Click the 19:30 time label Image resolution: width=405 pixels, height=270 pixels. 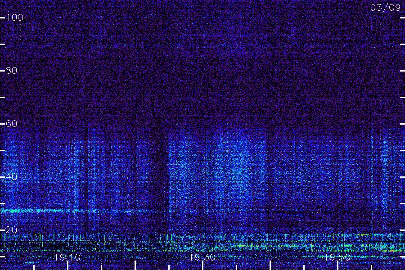coord(202,257)
